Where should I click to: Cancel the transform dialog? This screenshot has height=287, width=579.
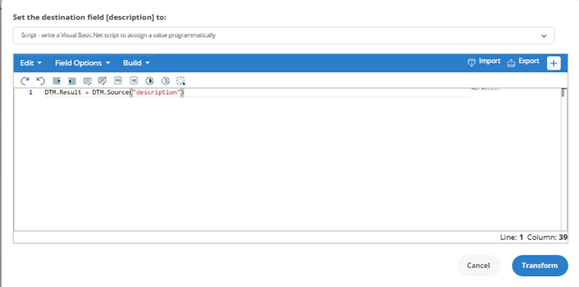[479, 266]
